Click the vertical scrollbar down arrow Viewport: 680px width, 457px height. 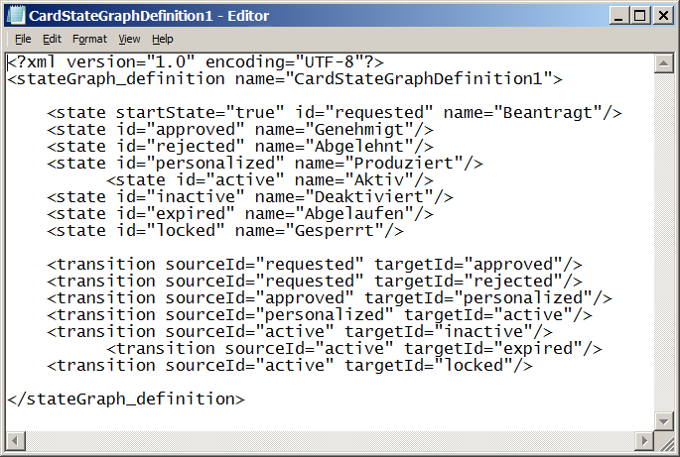coord(662,422)
